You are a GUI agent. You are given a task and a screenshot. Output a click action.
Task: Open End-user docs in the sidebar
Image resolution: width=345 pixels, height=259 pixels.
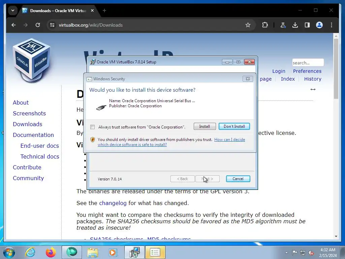[40, 146]
